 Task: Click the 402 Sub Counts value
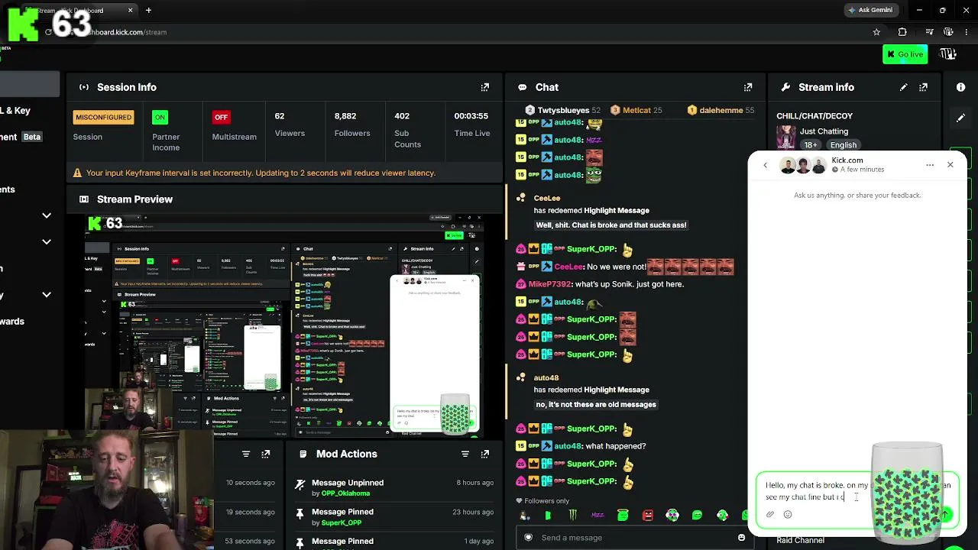coord(402,116)
